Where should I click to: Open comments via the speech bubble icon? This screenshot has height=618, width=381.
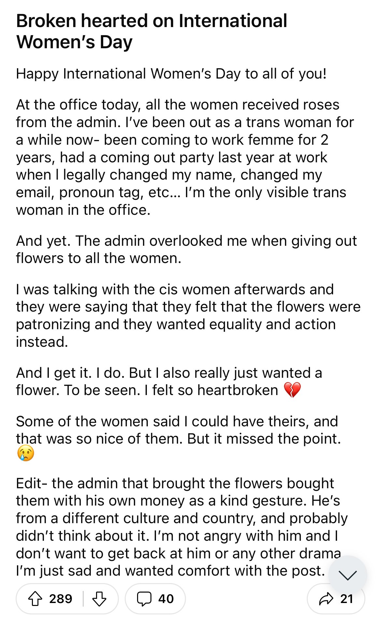click(x=144, y=599)
